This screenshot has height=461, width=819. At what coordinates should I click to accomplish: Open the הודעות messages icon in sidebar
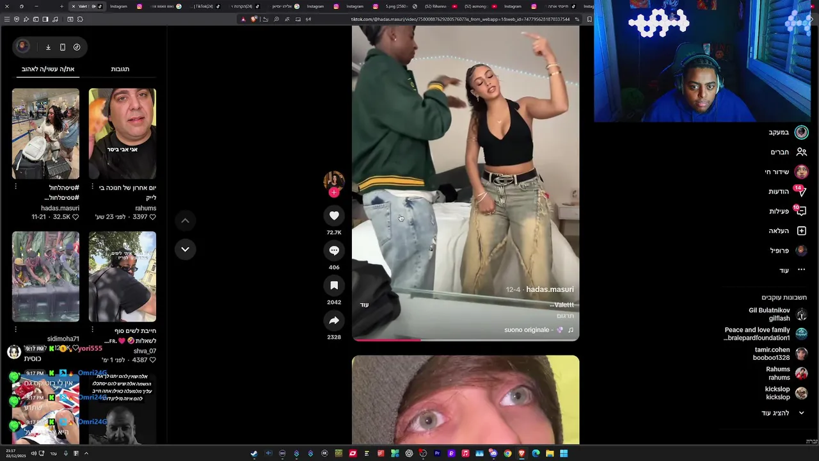801,191
